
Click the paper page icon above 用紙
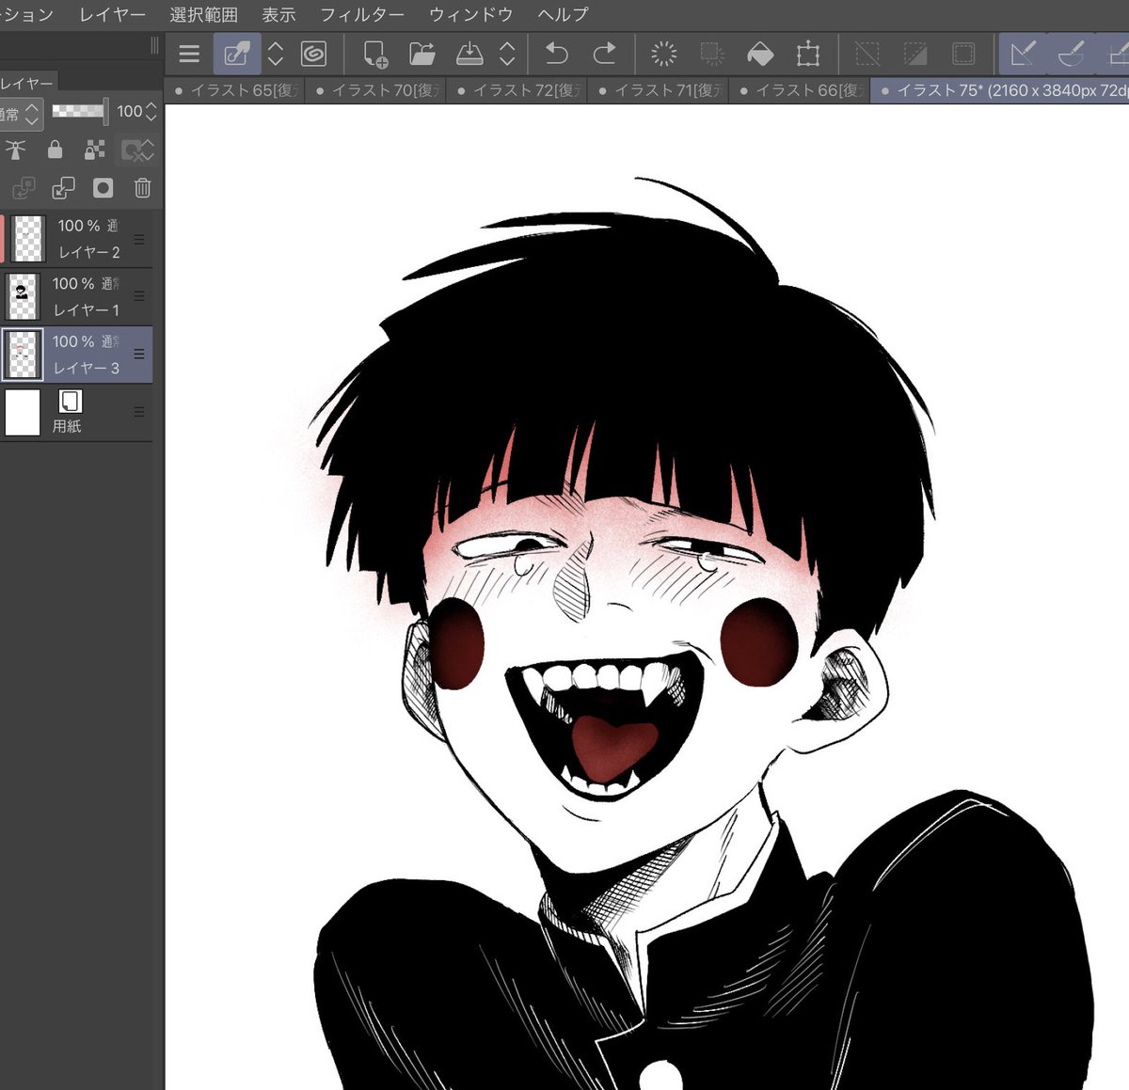71,402
